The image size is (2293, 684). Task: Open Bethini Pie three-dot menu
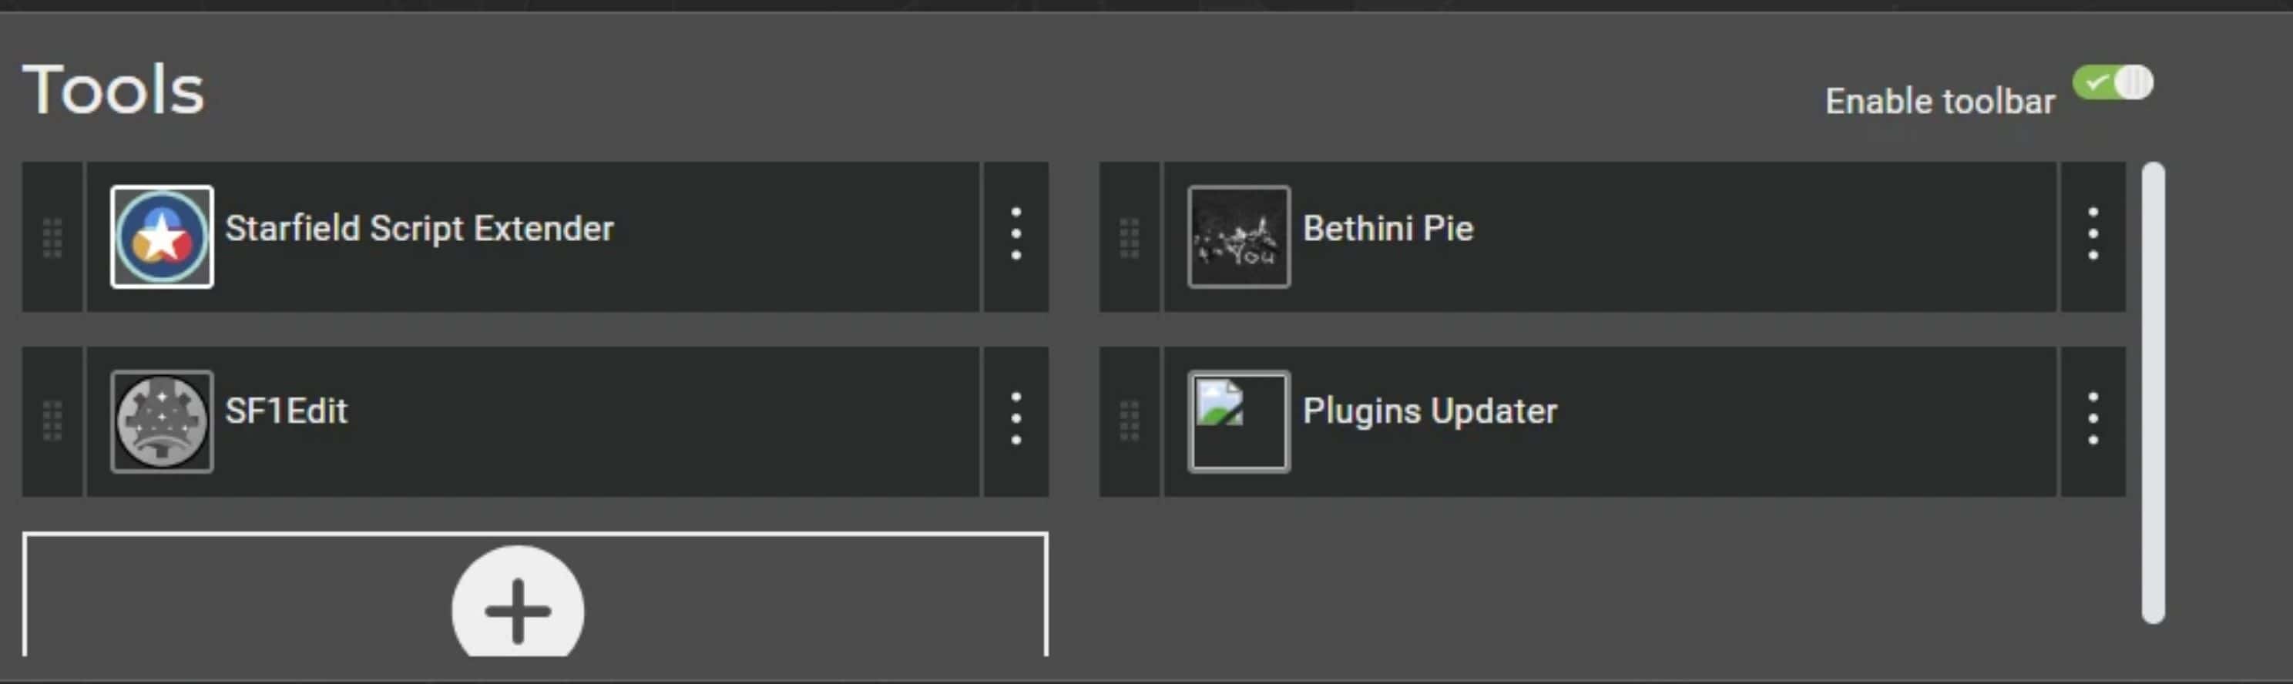(x=2093, y=235)
